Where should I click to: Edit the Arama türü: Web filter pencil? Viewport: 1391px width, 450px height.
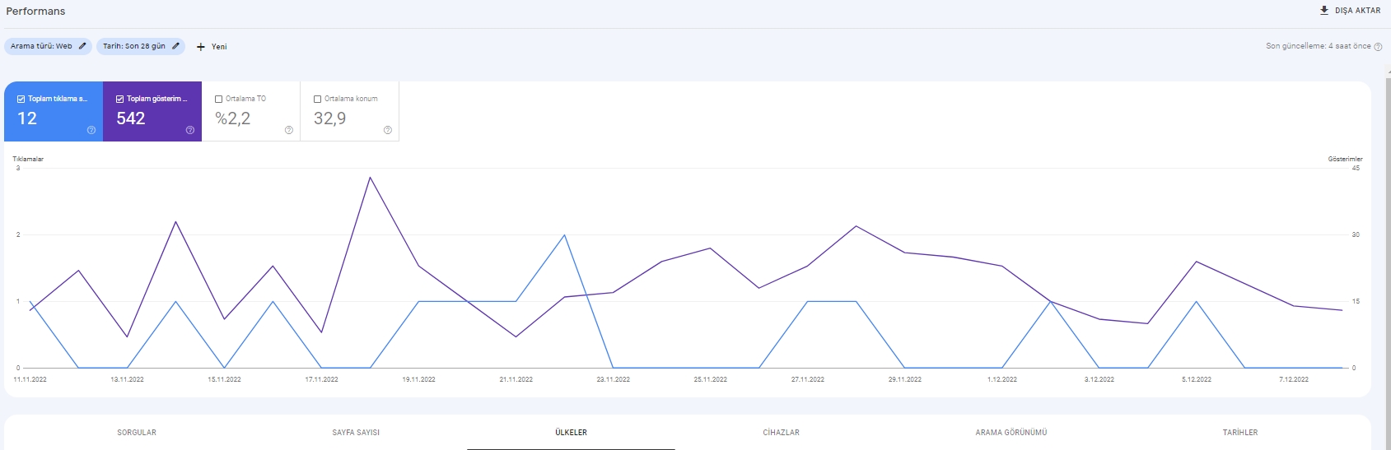click(82, 46)
